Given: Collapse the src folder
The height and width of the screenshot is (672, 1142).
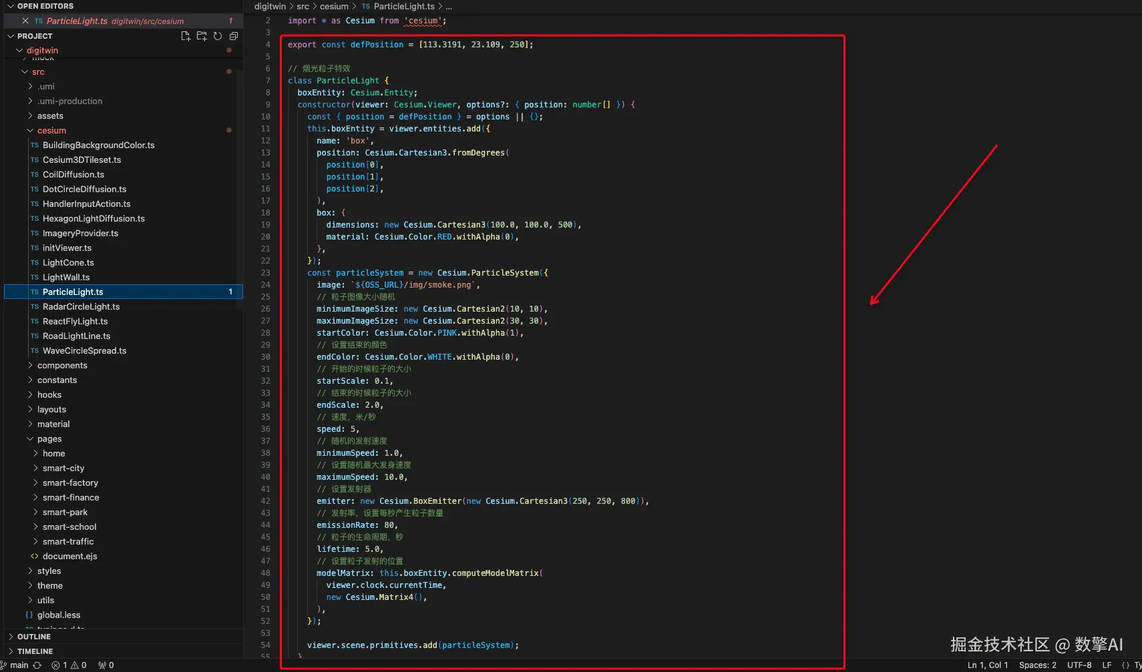Looking at the screenshot, I should point(25,72).
